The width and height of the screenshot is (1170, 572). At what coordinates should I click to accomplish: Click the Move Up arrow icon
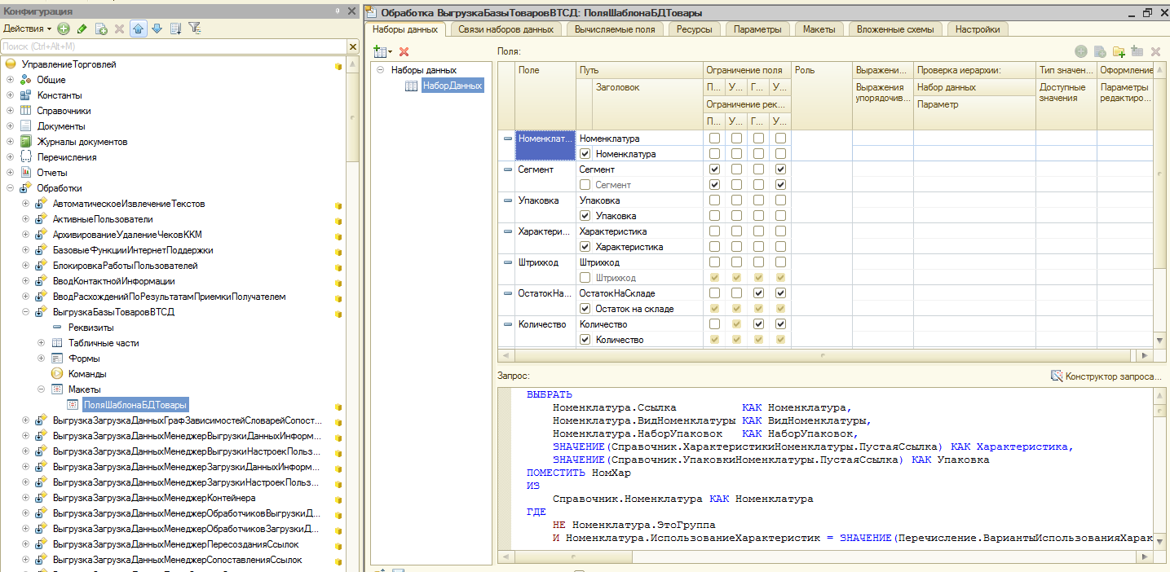click(138, 29)
